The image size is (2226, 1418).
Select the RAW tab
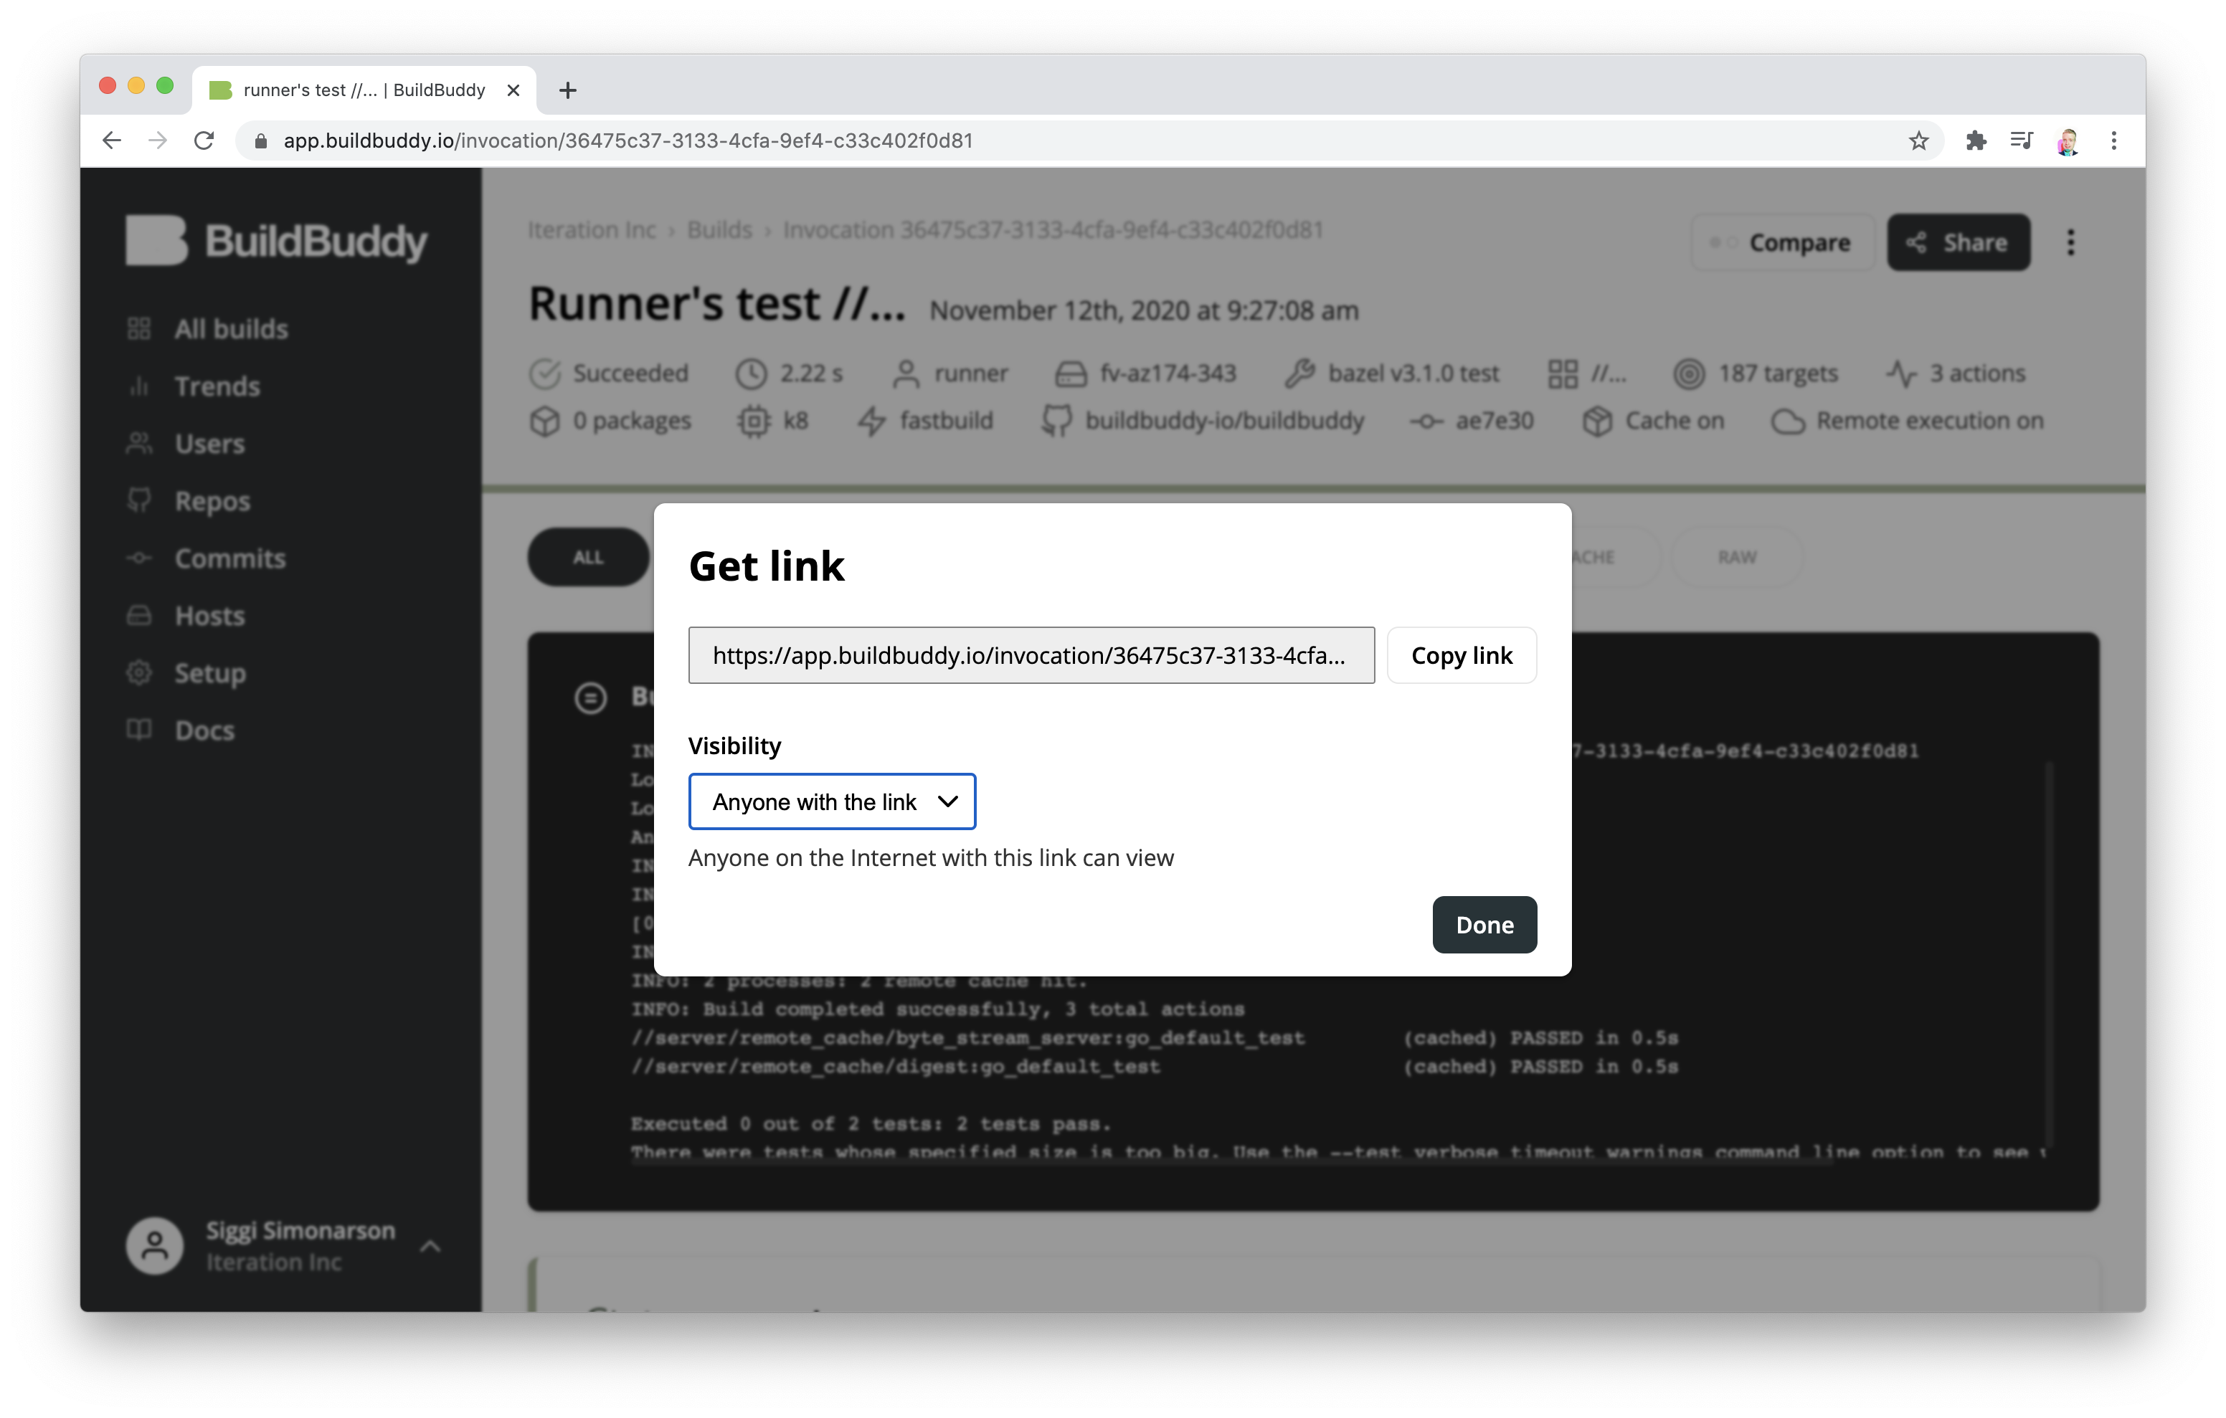(x=1737, y=556)
